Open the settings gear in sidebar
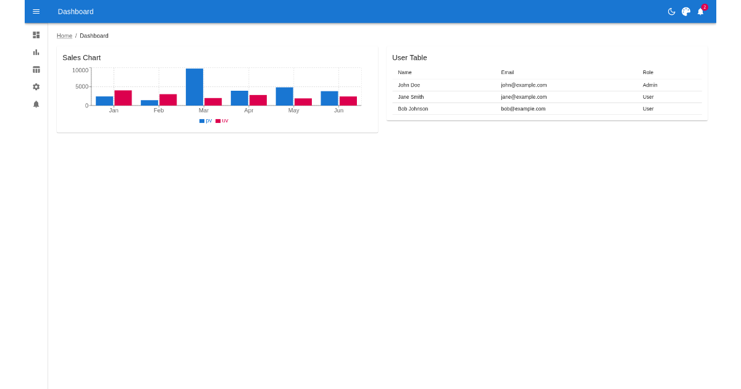This screenshot has width=741, height=389. [36, 87]
